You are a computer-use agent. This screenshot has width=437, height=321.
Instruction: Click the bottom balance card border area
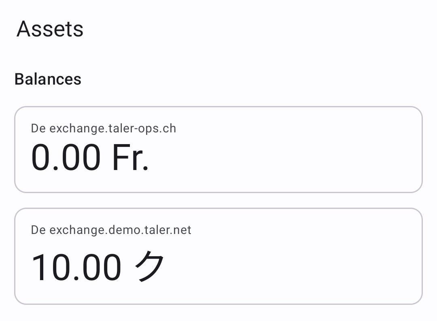[x=218, y=301]
